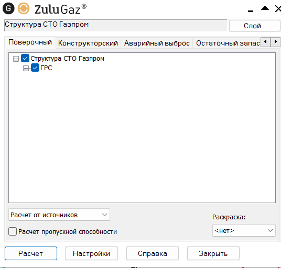The width and height of the screenshot is (281, 268).
Task: Uncheck the ГРС checkbox
Action: (x=35, y=68)
